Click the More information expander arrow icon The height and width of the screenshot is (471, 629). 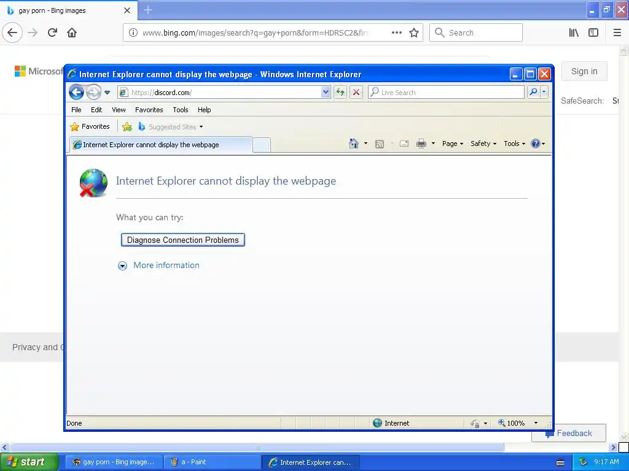pos(122,266)
